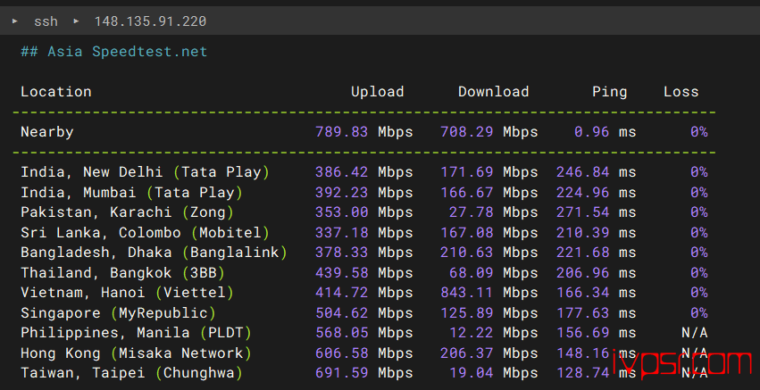Select the Nearby row label

point(47,132)
